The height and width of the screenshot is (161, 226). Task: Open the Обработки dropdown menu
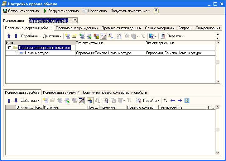[31, 36]
